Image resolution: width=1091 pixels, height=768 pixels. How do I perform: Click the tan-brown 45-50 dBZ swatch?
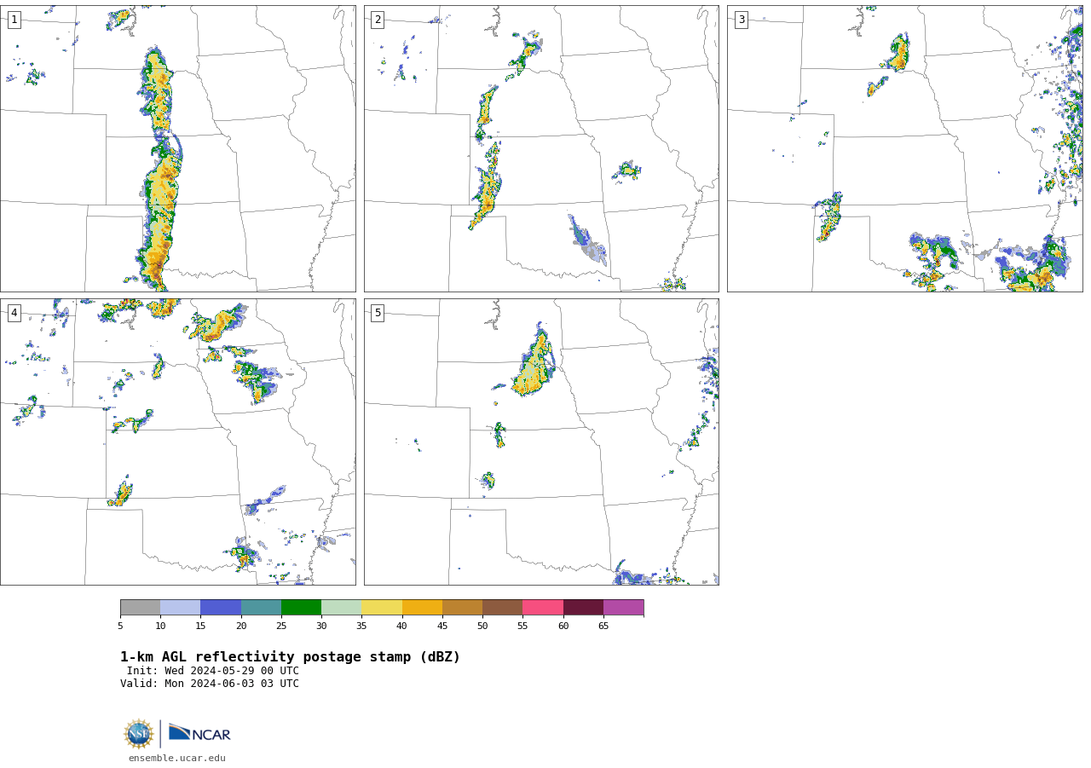pos(462,607)
